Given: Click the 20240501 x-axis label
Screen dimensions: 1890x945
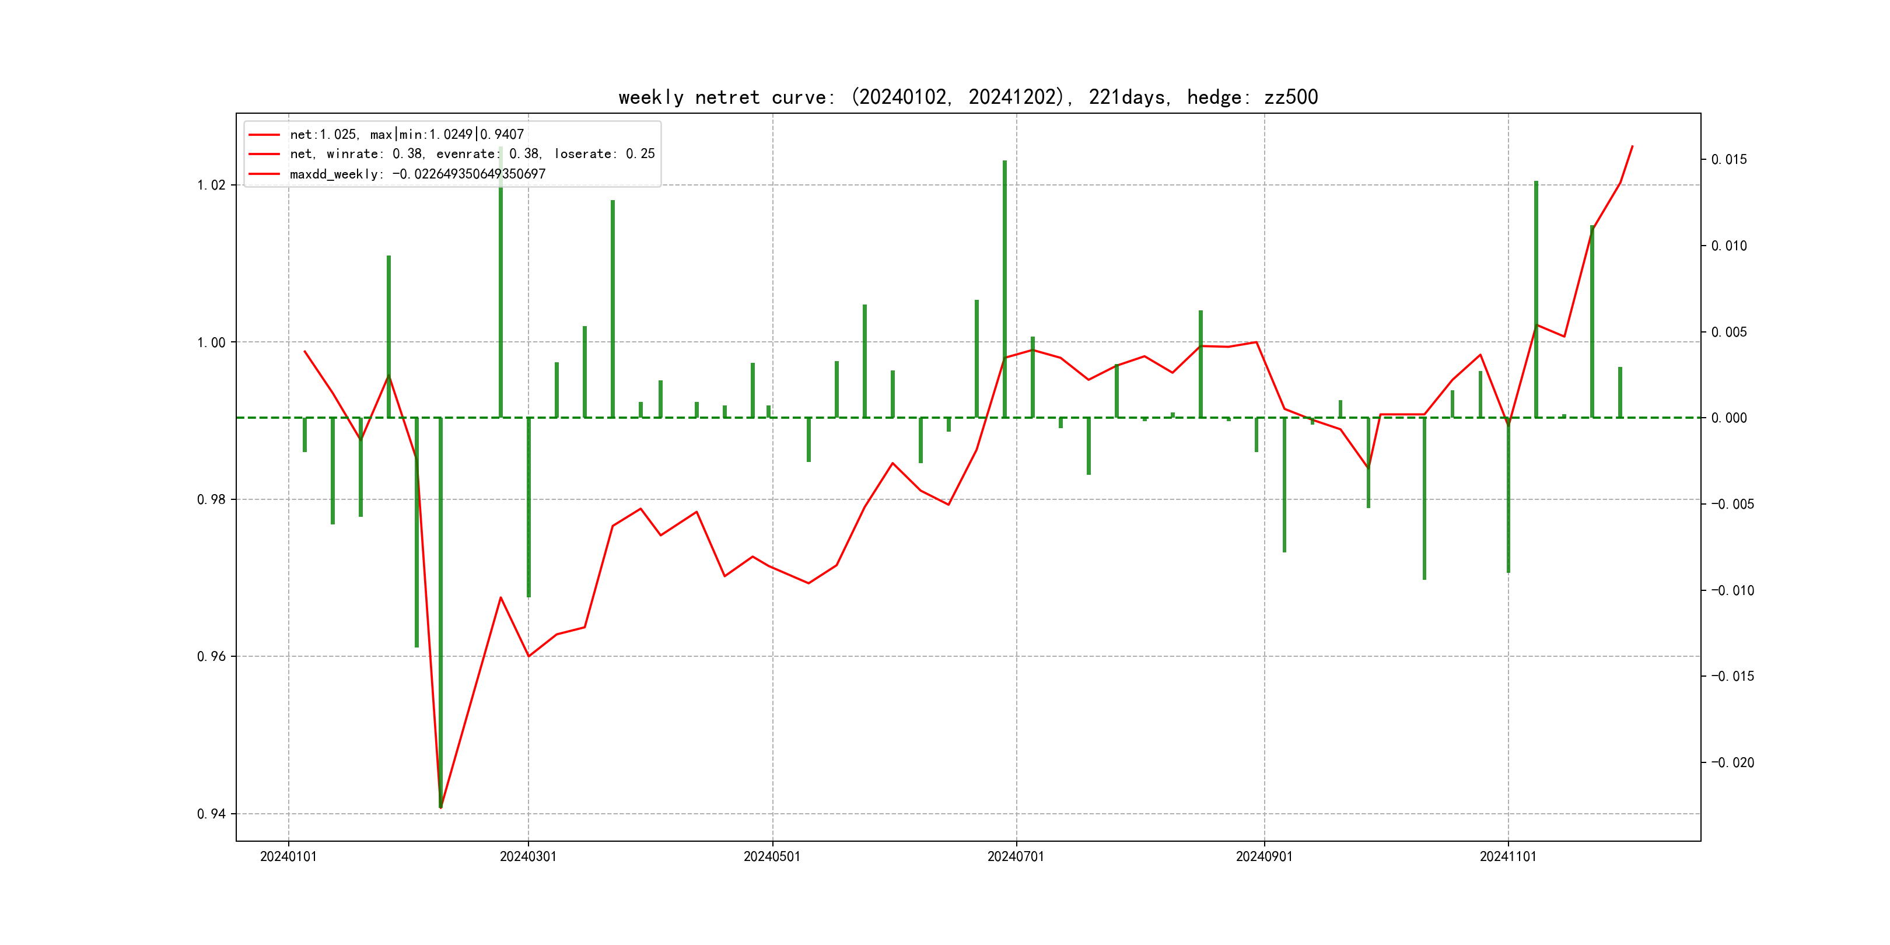Looking at the screenshot, I should 772,856.
